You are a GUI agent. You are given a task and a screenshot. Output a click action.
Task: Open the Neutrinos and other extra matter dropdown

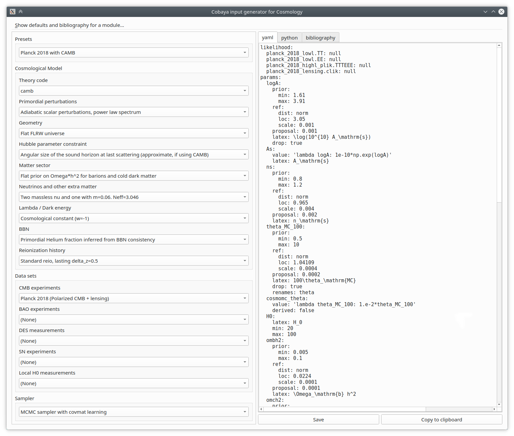[x=133, y=197]
